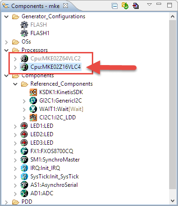Expand the WAIT1:Wait node
The width and height of the screenshot is (178, 206).
24,110
